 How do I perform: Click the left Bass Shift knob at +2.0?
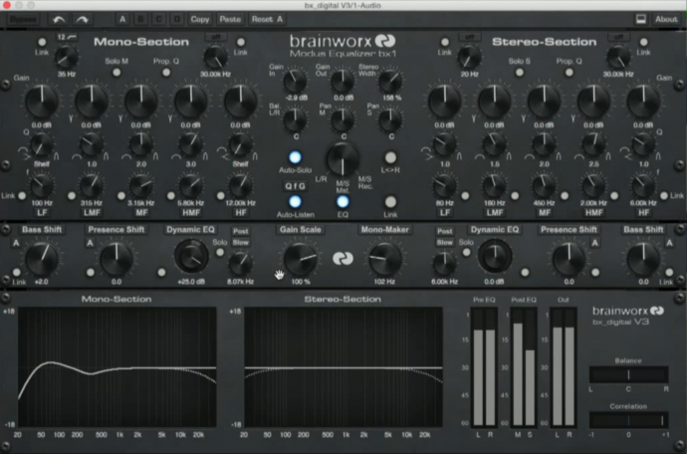pyautogui.click(x=42, y=259)
